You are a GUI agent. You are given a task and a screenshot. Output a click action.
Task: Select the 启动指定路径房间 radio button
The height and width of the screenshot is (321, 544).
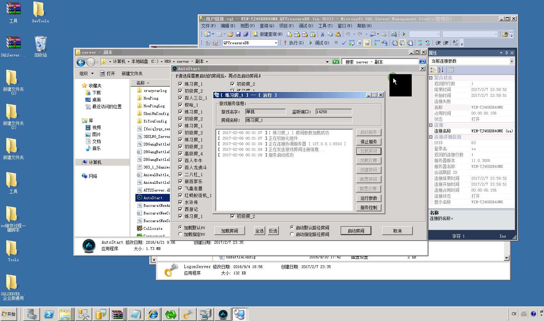[x=292, y=234]
